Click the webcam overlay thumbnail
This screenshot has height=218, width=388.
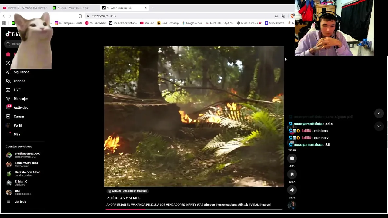click(x=334, y=28)
